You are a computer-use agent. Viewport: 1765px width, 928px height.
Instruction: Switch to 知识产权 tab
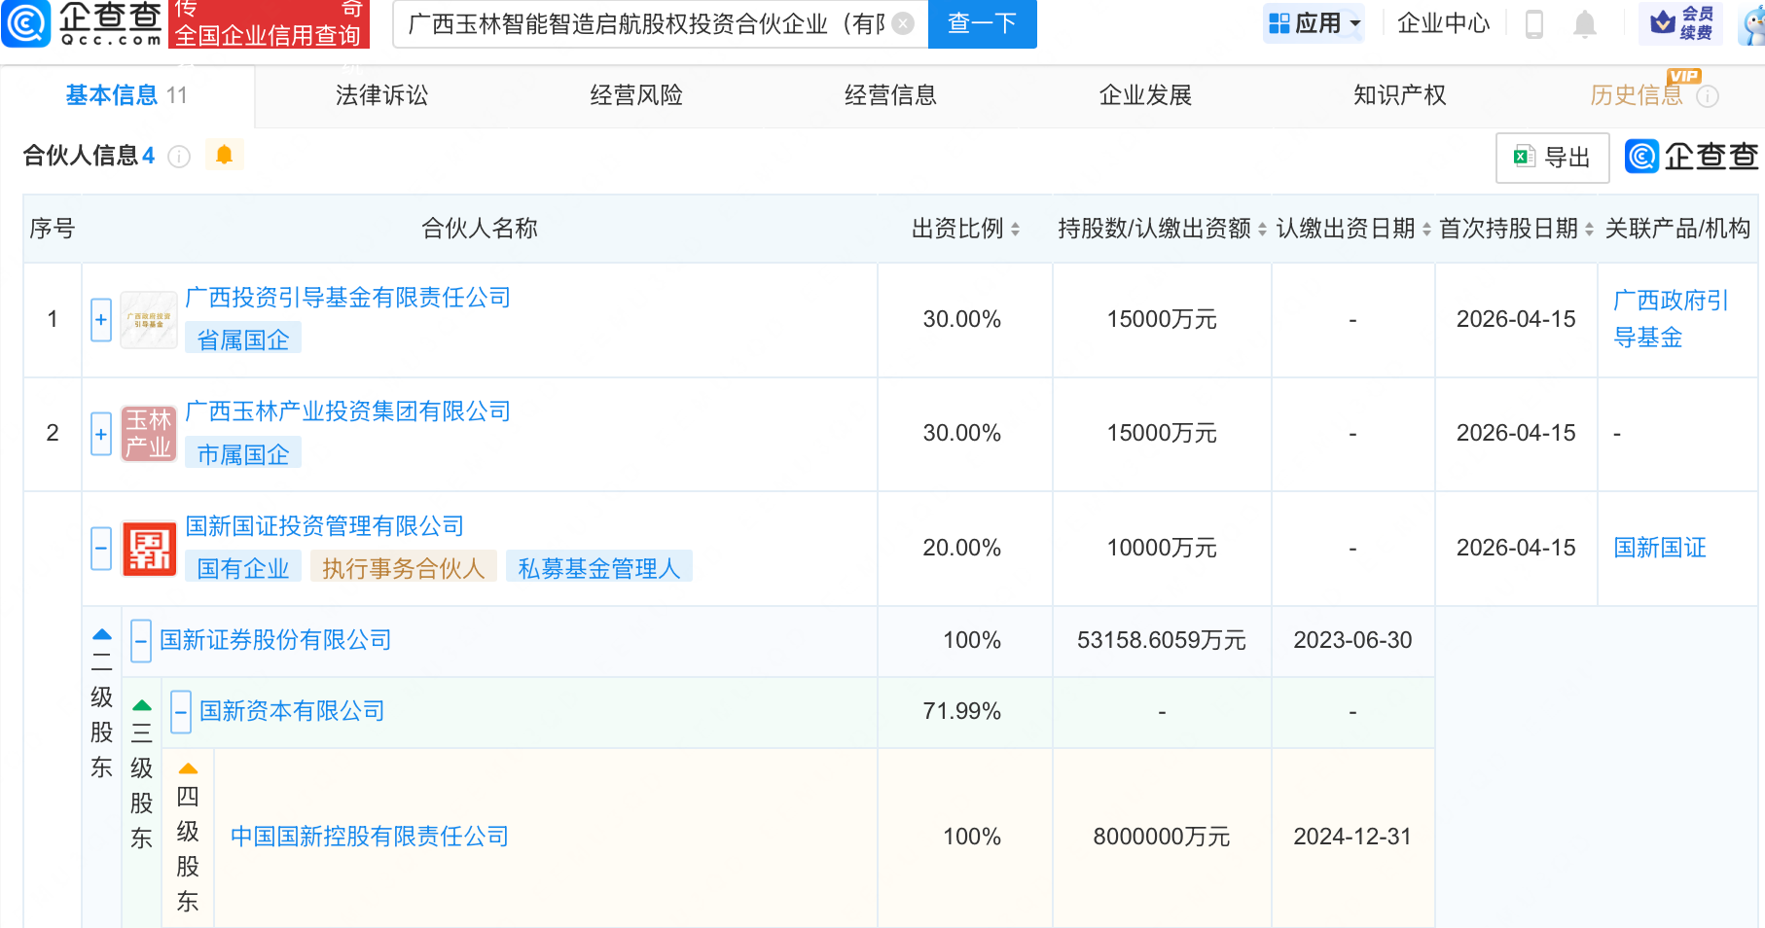click(1399, 95)
